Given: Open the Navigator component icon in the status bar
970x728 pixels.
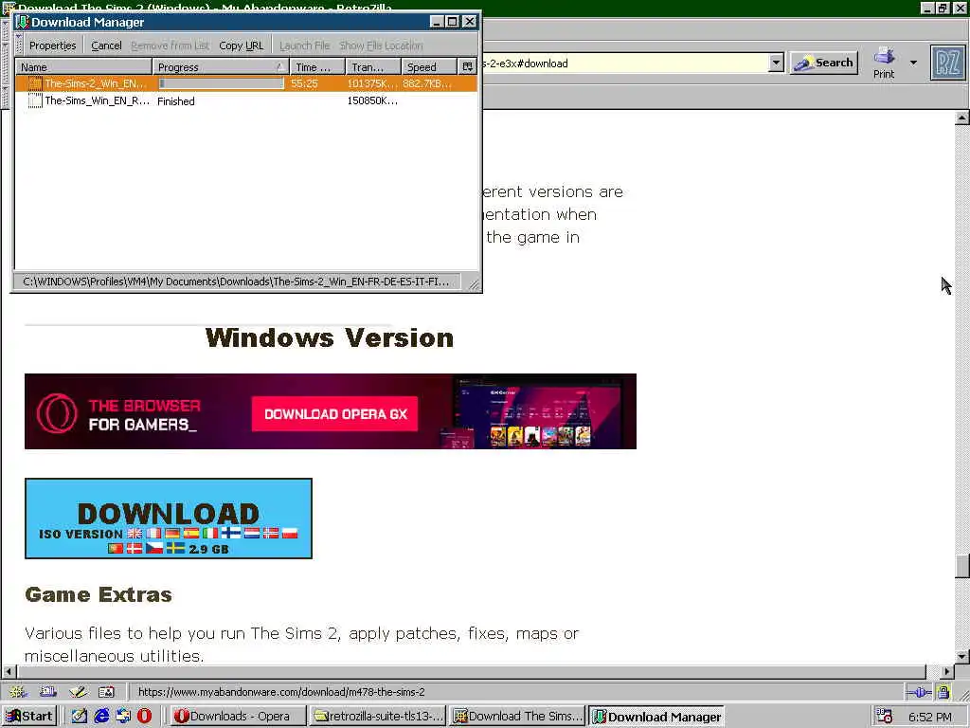Looking at the screenshot, I should [17, 691].
